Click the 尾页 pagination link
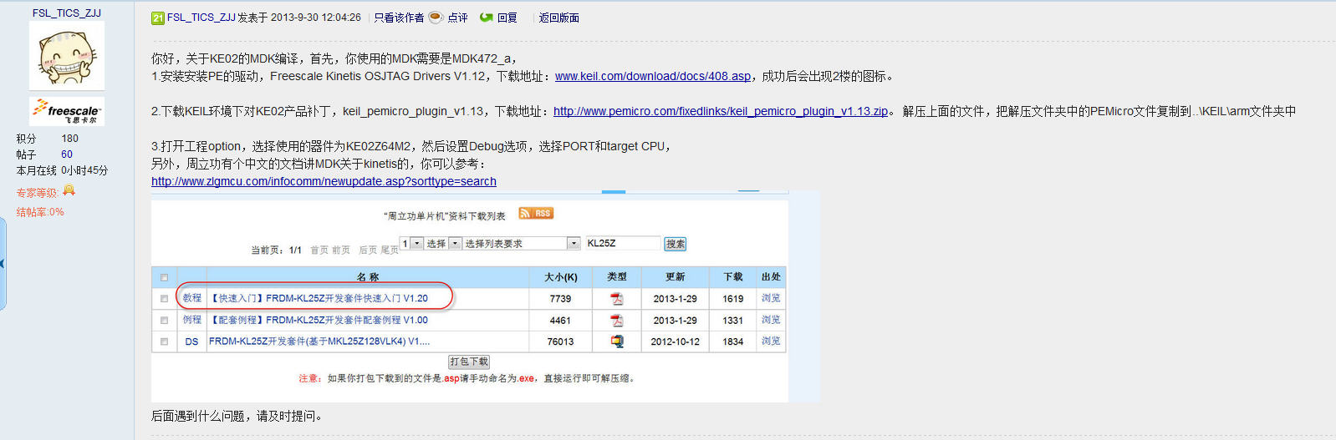The width and height of the screenshot is (1336, 440). point(390,250)
